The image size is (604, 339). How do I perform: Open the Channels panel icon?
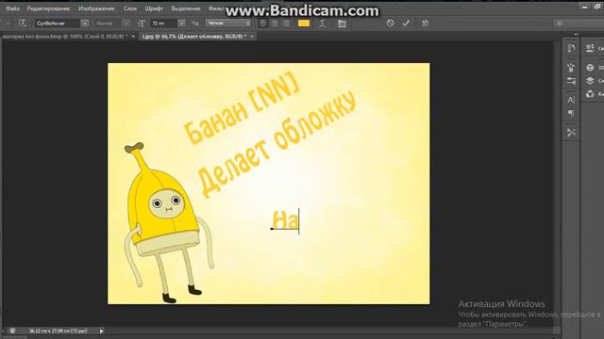590,94
